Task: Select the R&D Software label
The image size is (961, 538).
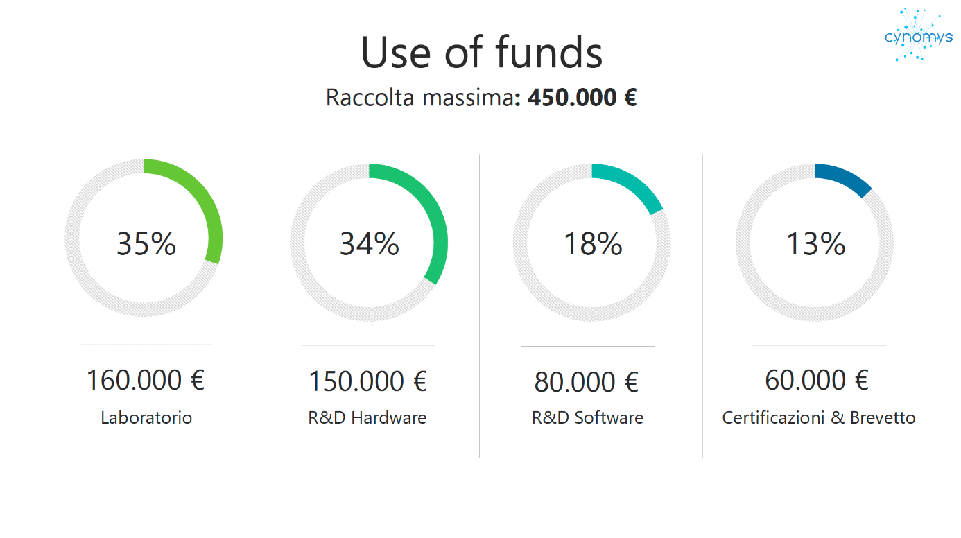Action: click(588, 417)
